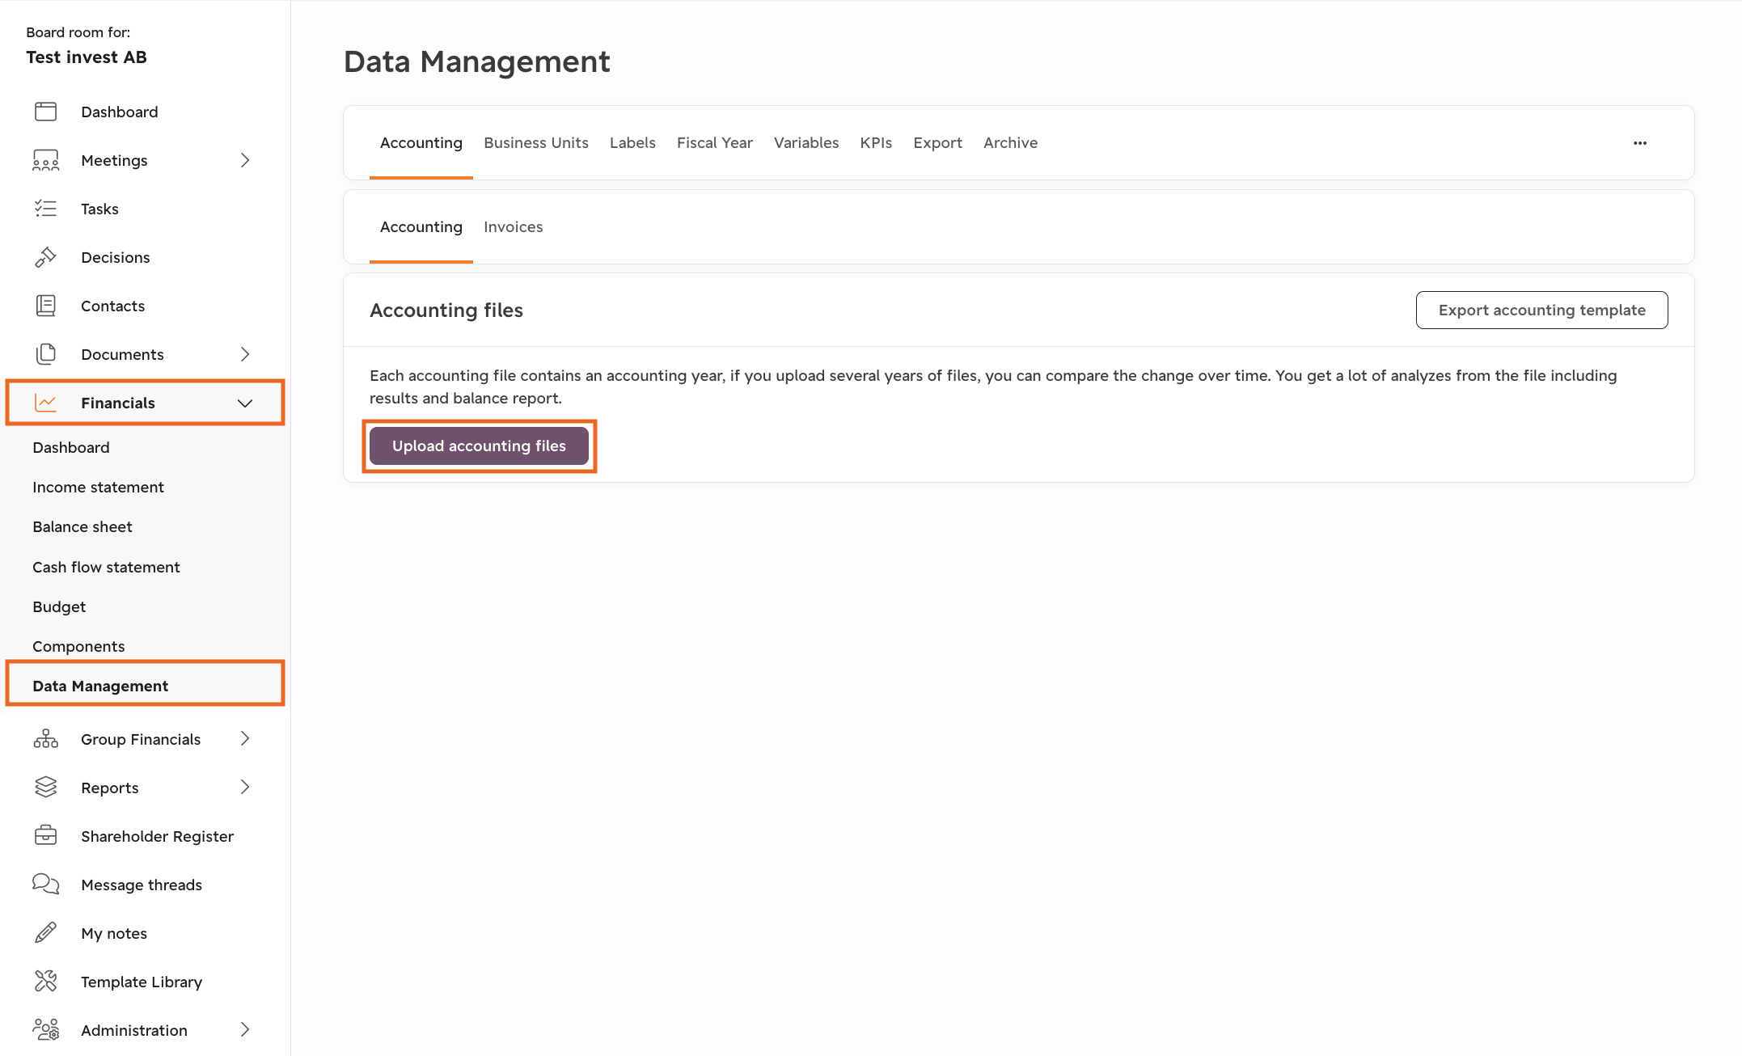Switch to the Export tab

[937, 143]
